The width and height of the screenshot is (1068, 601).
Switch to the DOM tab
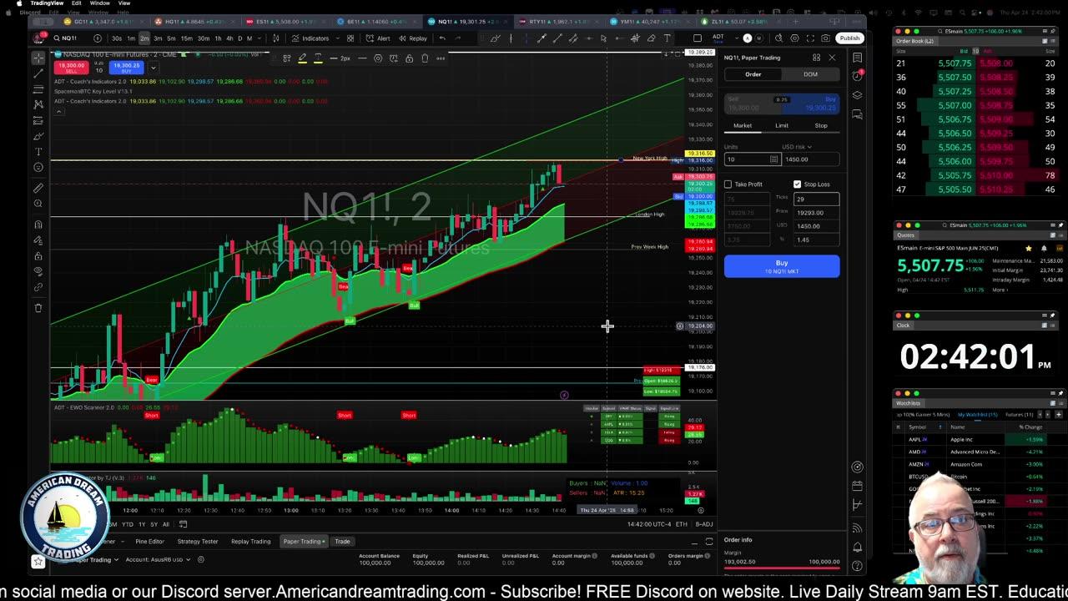coord(810,74)
